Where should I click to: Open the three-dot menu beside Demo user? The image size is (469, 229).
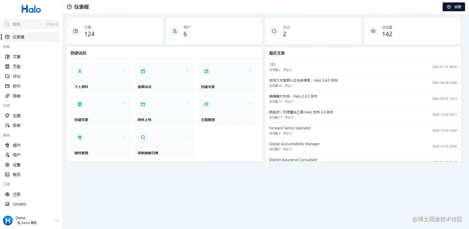56,220
